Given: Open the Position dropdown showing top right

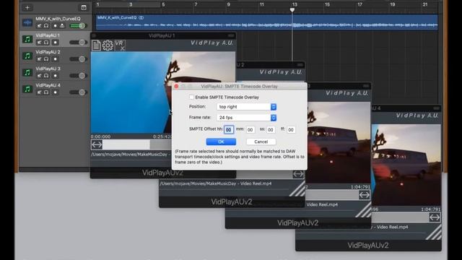Looking at the screenshot, I should (x=246, y=107).
